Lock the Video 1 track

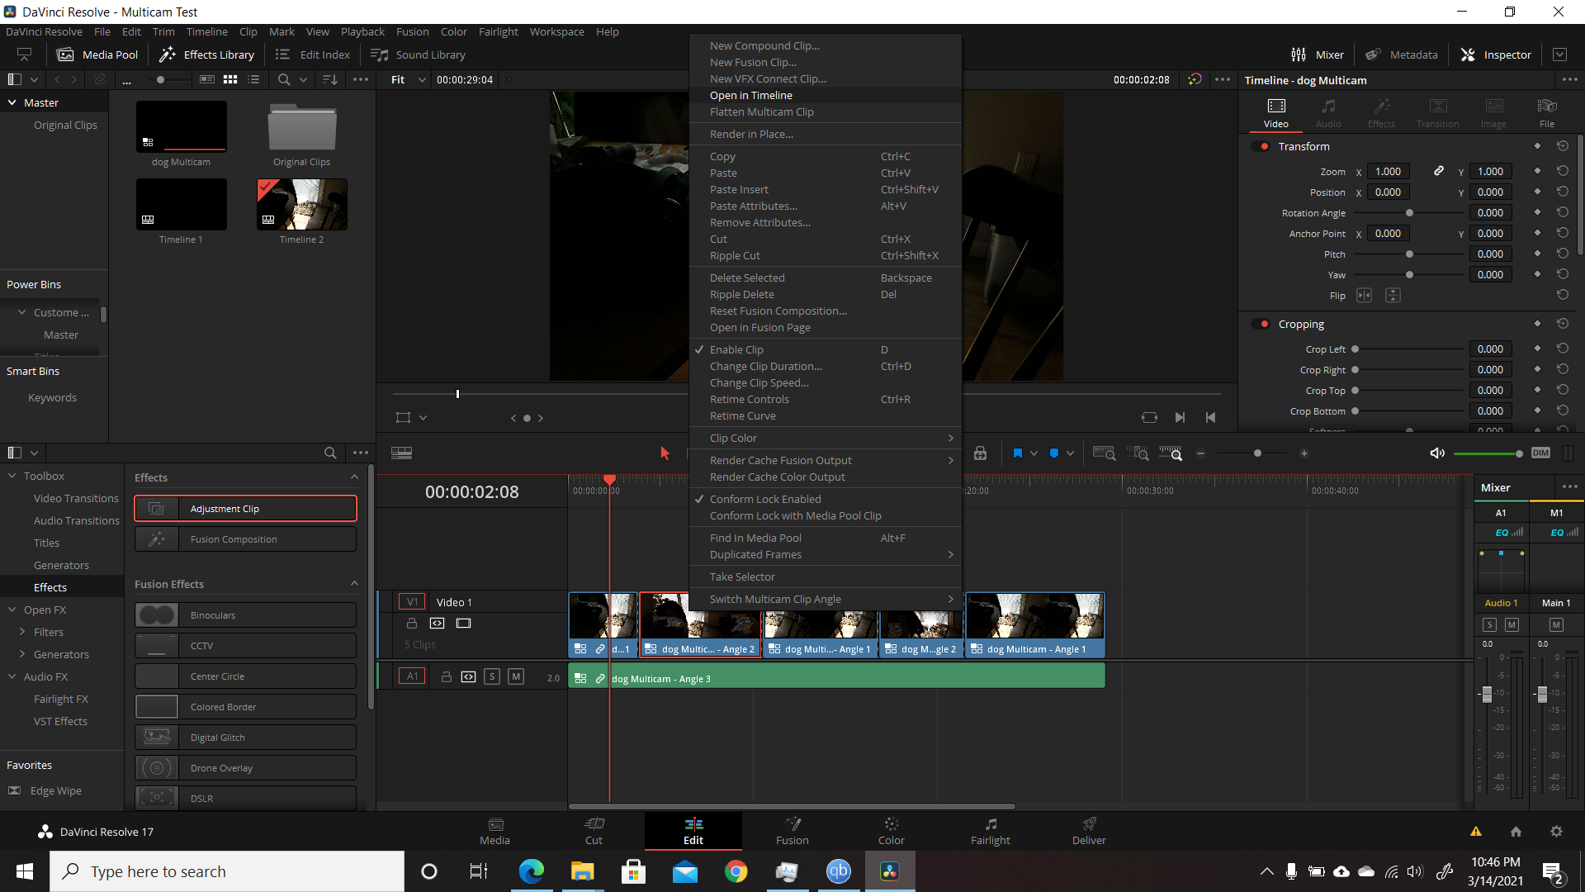(412, 623)
